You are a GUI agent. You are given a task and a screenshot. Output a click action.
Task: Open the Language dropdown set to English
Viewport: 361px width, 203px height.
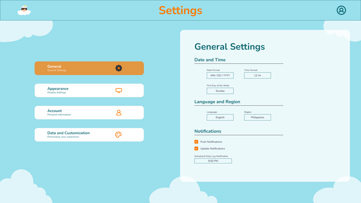tap(220, 117)
